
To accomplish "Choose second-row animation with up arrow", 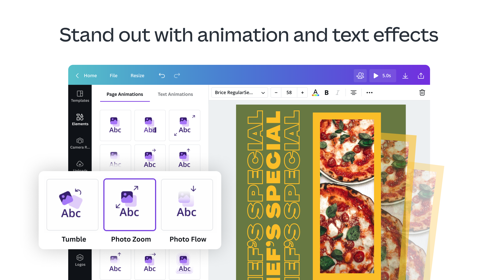I will click(x=184, y=158).
